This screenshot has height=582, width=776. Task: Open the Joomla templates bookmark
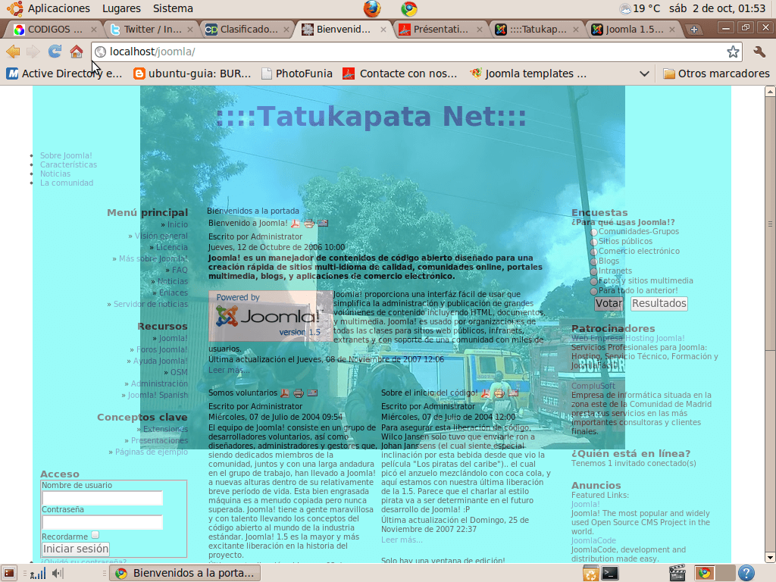(528, 74)
